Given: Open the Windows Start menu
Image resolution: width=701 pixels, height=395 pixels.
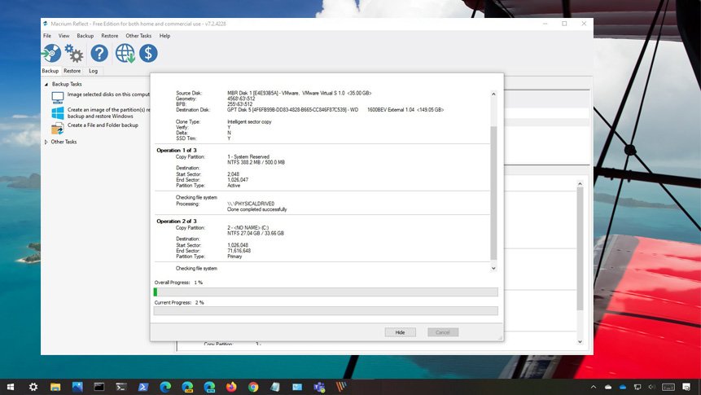Looking at the screenshot, I should click(11, 387).
